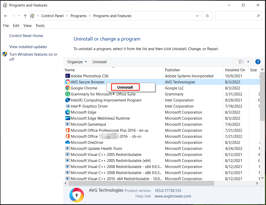Click Office Professional Plus 2016 en-us icon
Image resolution: width=266 pixels, height=205 pixels.
[67, 130]
